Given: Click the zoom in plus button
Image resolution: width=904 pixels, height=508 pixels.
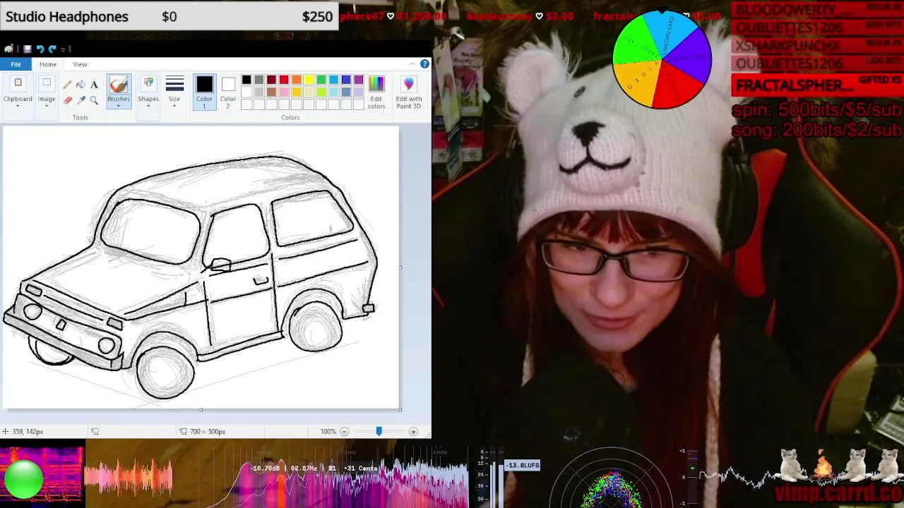Looking at the screenshot, I should (x=413, y=431).
